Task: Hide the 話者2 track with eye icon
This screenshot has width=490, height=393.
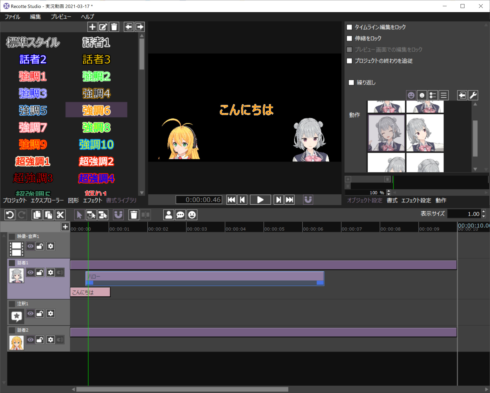Action: pyautogui.click(x=30, y=340)
